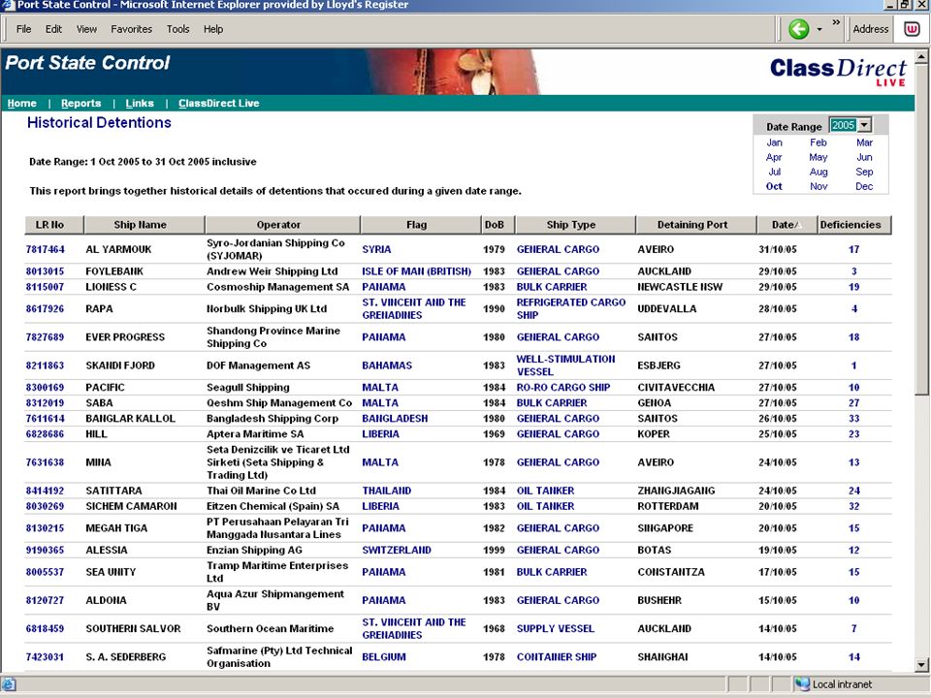Click WELL-STIMULATION VESSEL type link
The height and width of the screenshot is (698, 931).
click(565, 365)
